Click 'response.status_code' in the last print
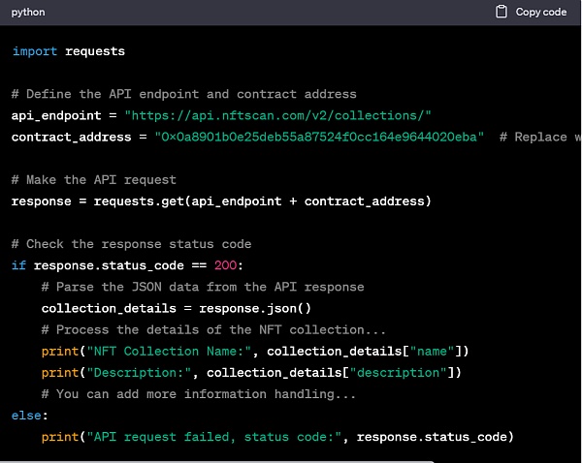 coord(432,437)
